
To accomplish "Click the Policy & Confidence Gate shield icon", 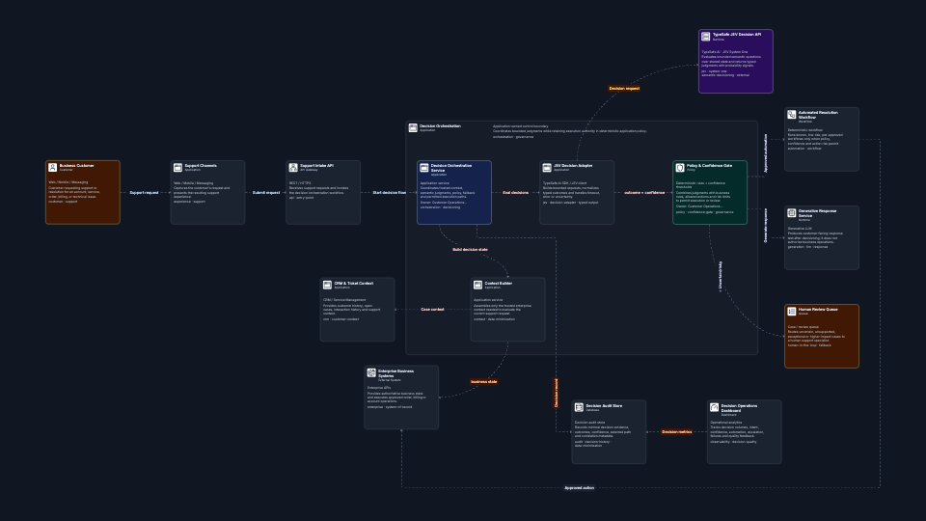I will (680, 168).
